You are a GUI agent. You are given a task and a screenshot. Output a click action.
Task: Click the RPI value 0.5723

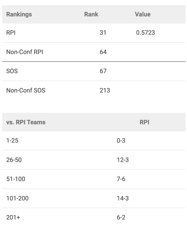pyautogui.click(x=145, y=33)
